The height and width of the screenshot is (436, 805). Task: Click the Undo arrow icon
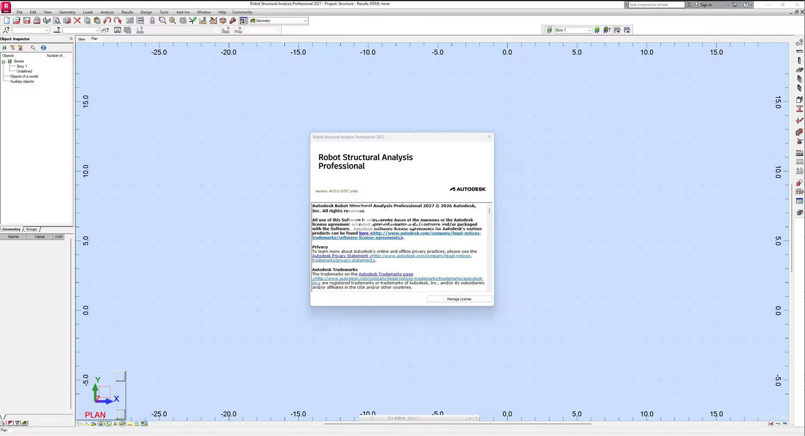pos(107,21)
